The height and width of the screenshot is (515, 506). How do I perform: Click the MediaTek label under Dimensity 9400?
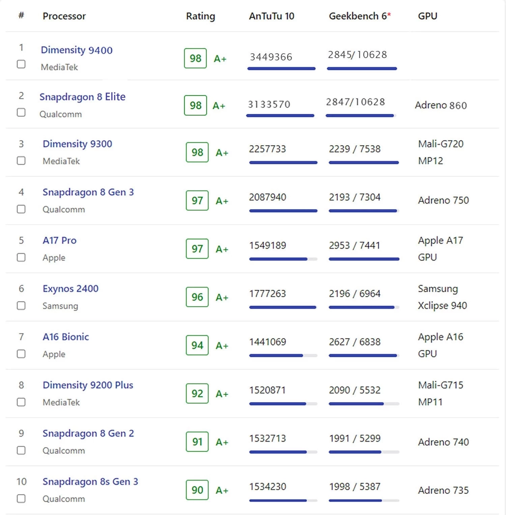[59, 67]
